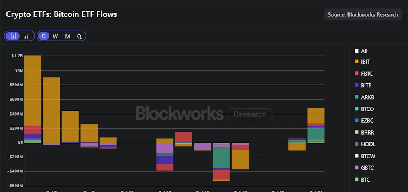
Task: Click the large green ARKB outflow bar segment
Action: (222, 158)
